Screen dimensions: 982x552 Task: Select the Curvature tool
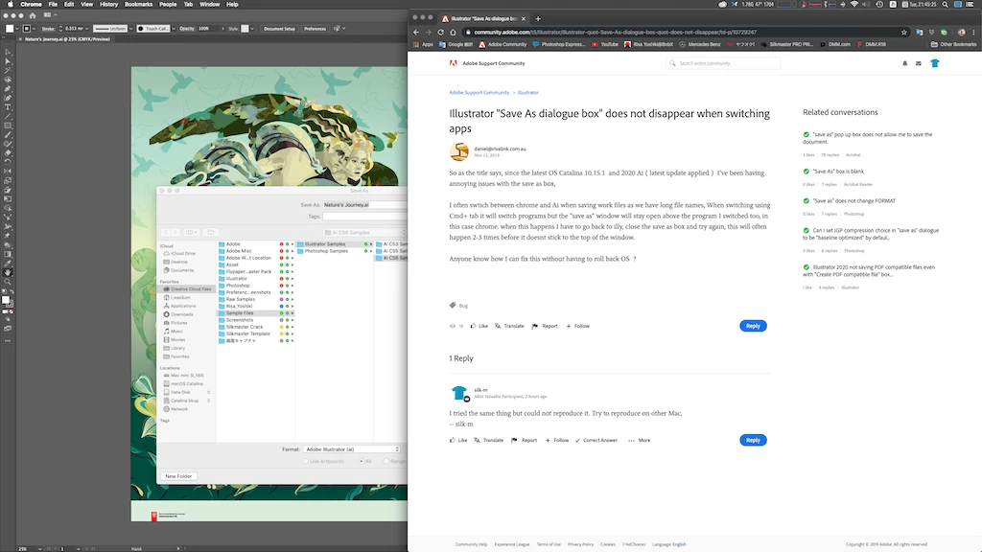(x=8, y=98)
